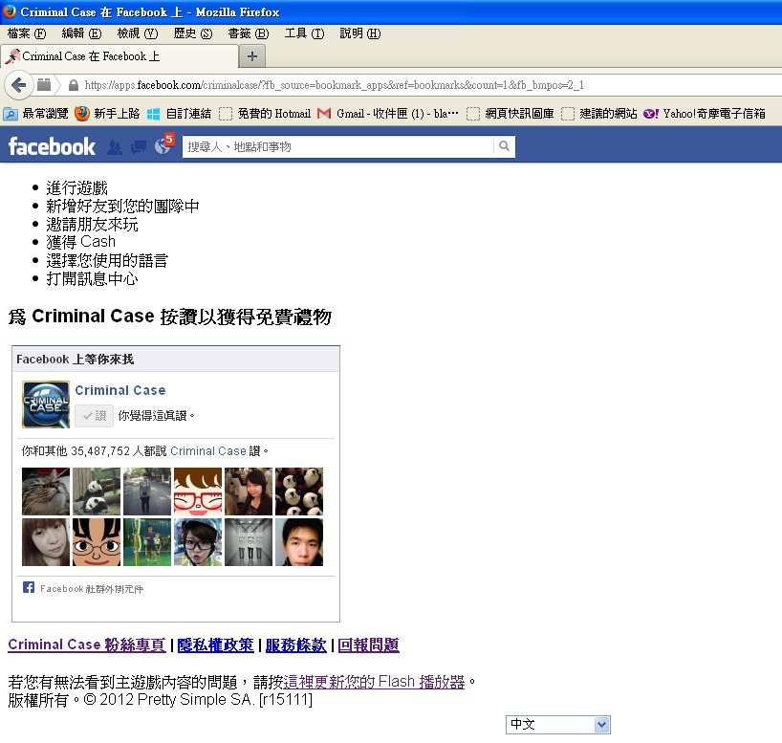Click the stuffed pandas pile thumbnail
Image resolution: width=782 pixels, height=743 pixels.
[x=299, y=491]
